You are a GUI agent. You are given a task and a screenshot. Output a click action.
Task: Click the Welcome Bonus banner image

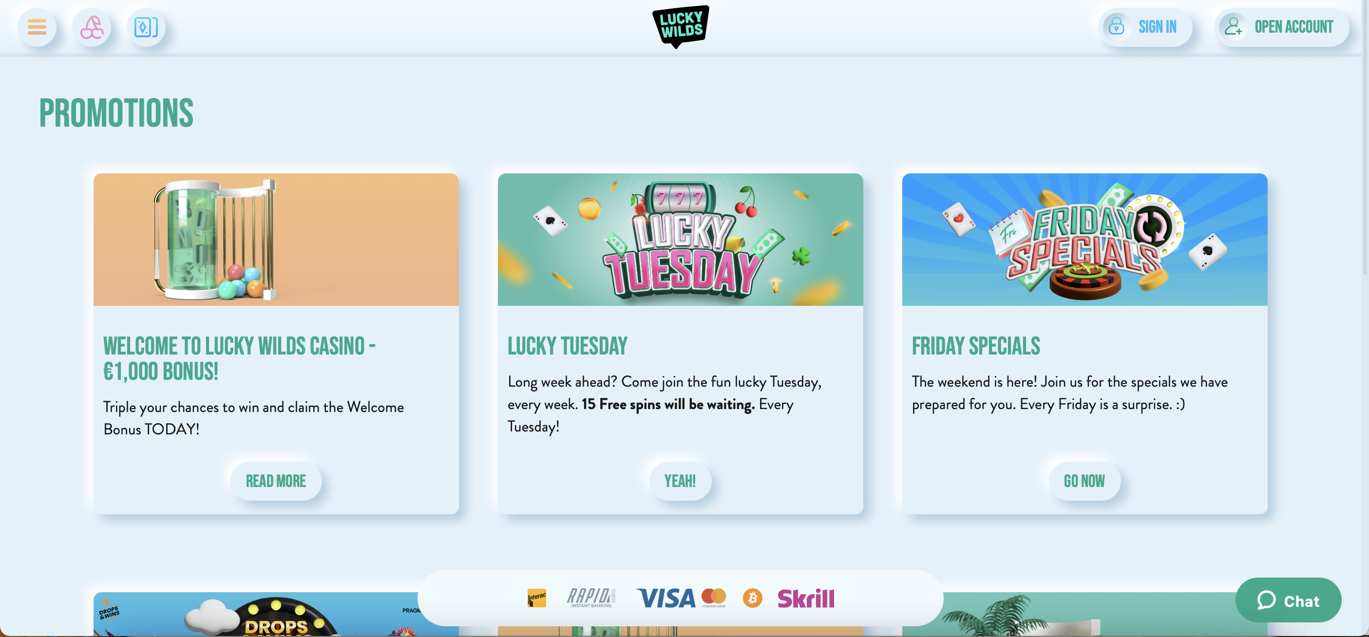pyautogui.click(x=276, y=240)
